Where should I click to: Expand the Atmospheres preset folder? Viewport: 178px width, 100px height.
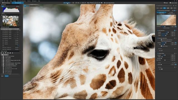tap(2, 59)
